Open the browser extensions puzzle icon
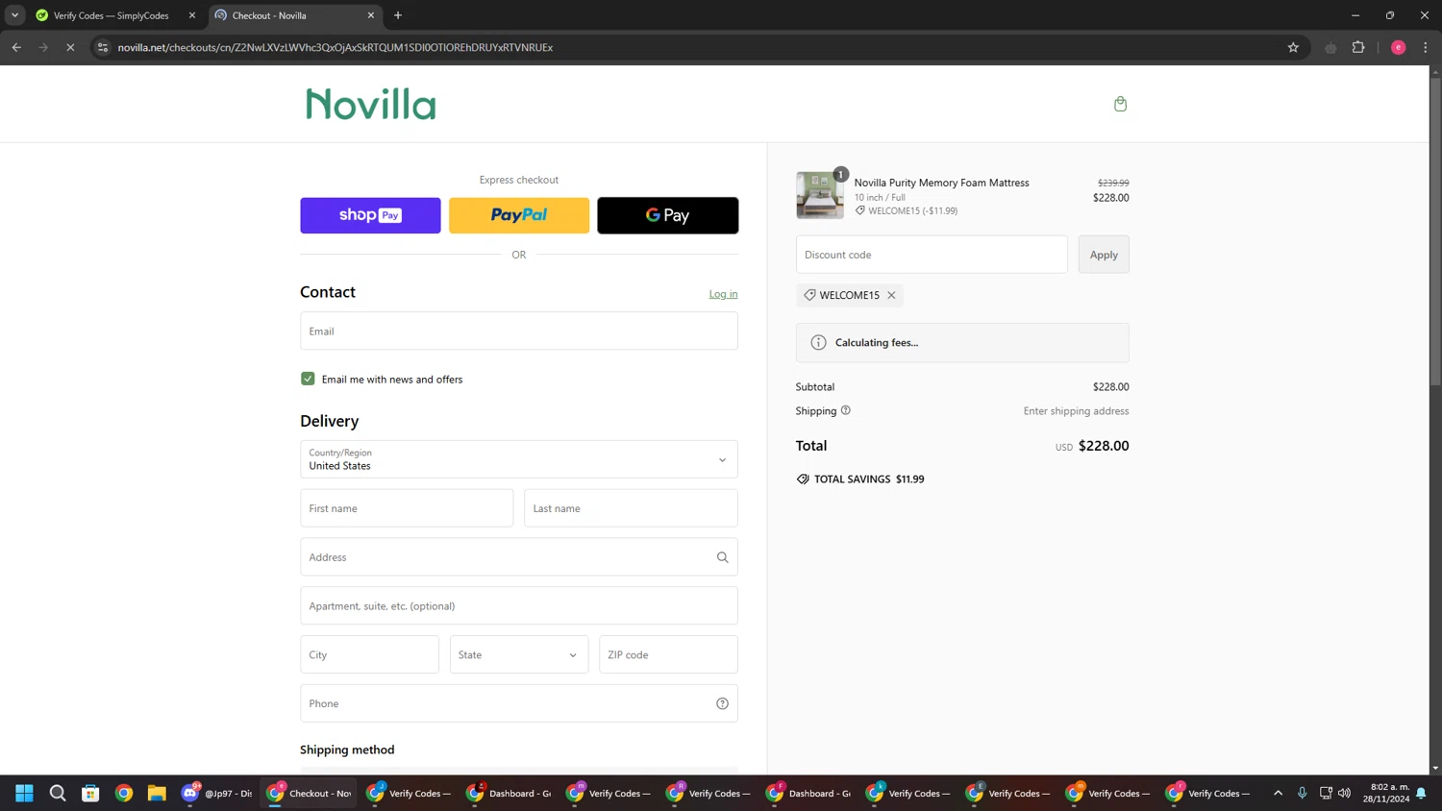The image size is (1442, 811). tap(1358, 47)
